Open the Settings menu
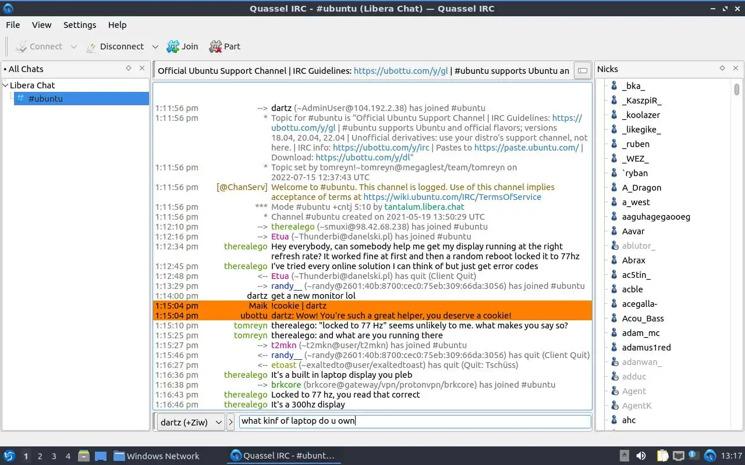Screen dimensions: 745x465 (80, 25)
